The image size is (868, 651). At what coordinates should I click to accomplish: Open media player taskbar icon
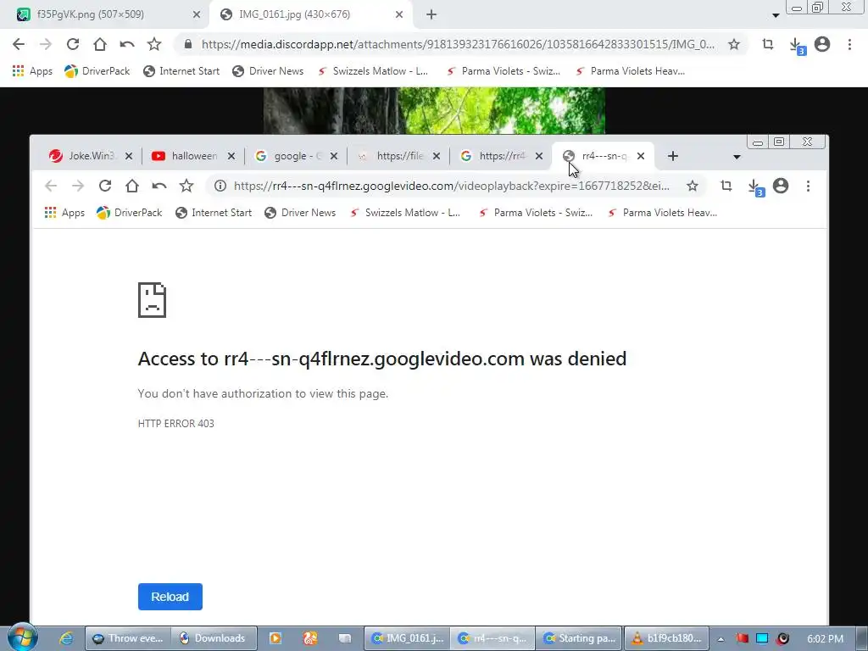pos(275,638)
